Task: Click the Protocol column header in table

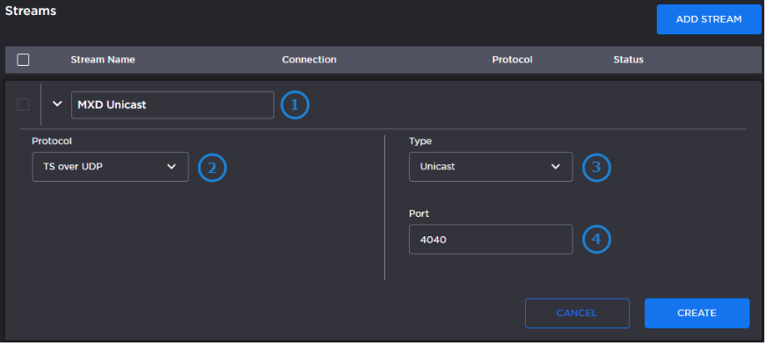Action: pos(512,60)
